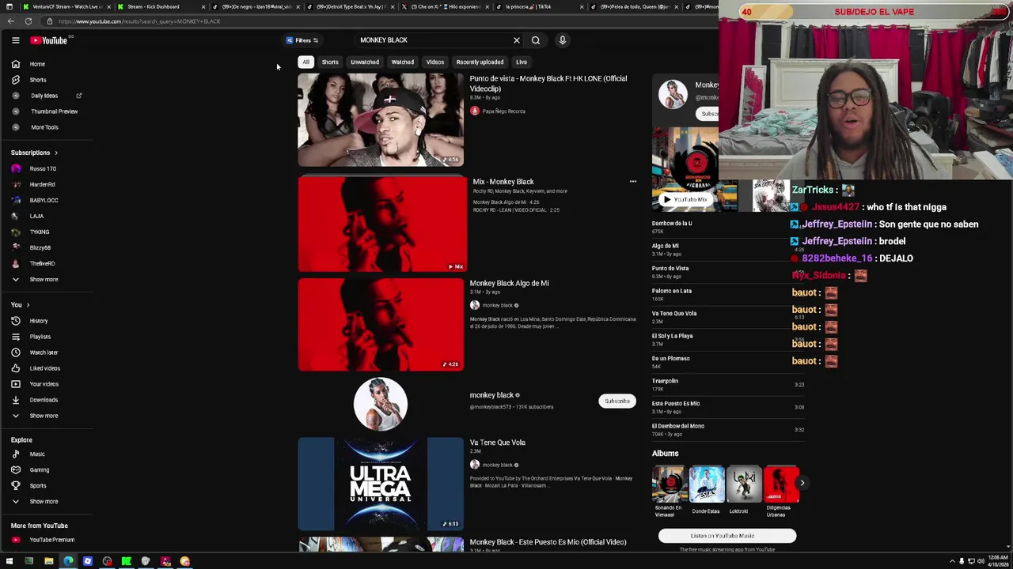Screen dimensions: 1013x569
Task: Open the Va Tene Que Vola thumbnail
Action: [381, 484]
